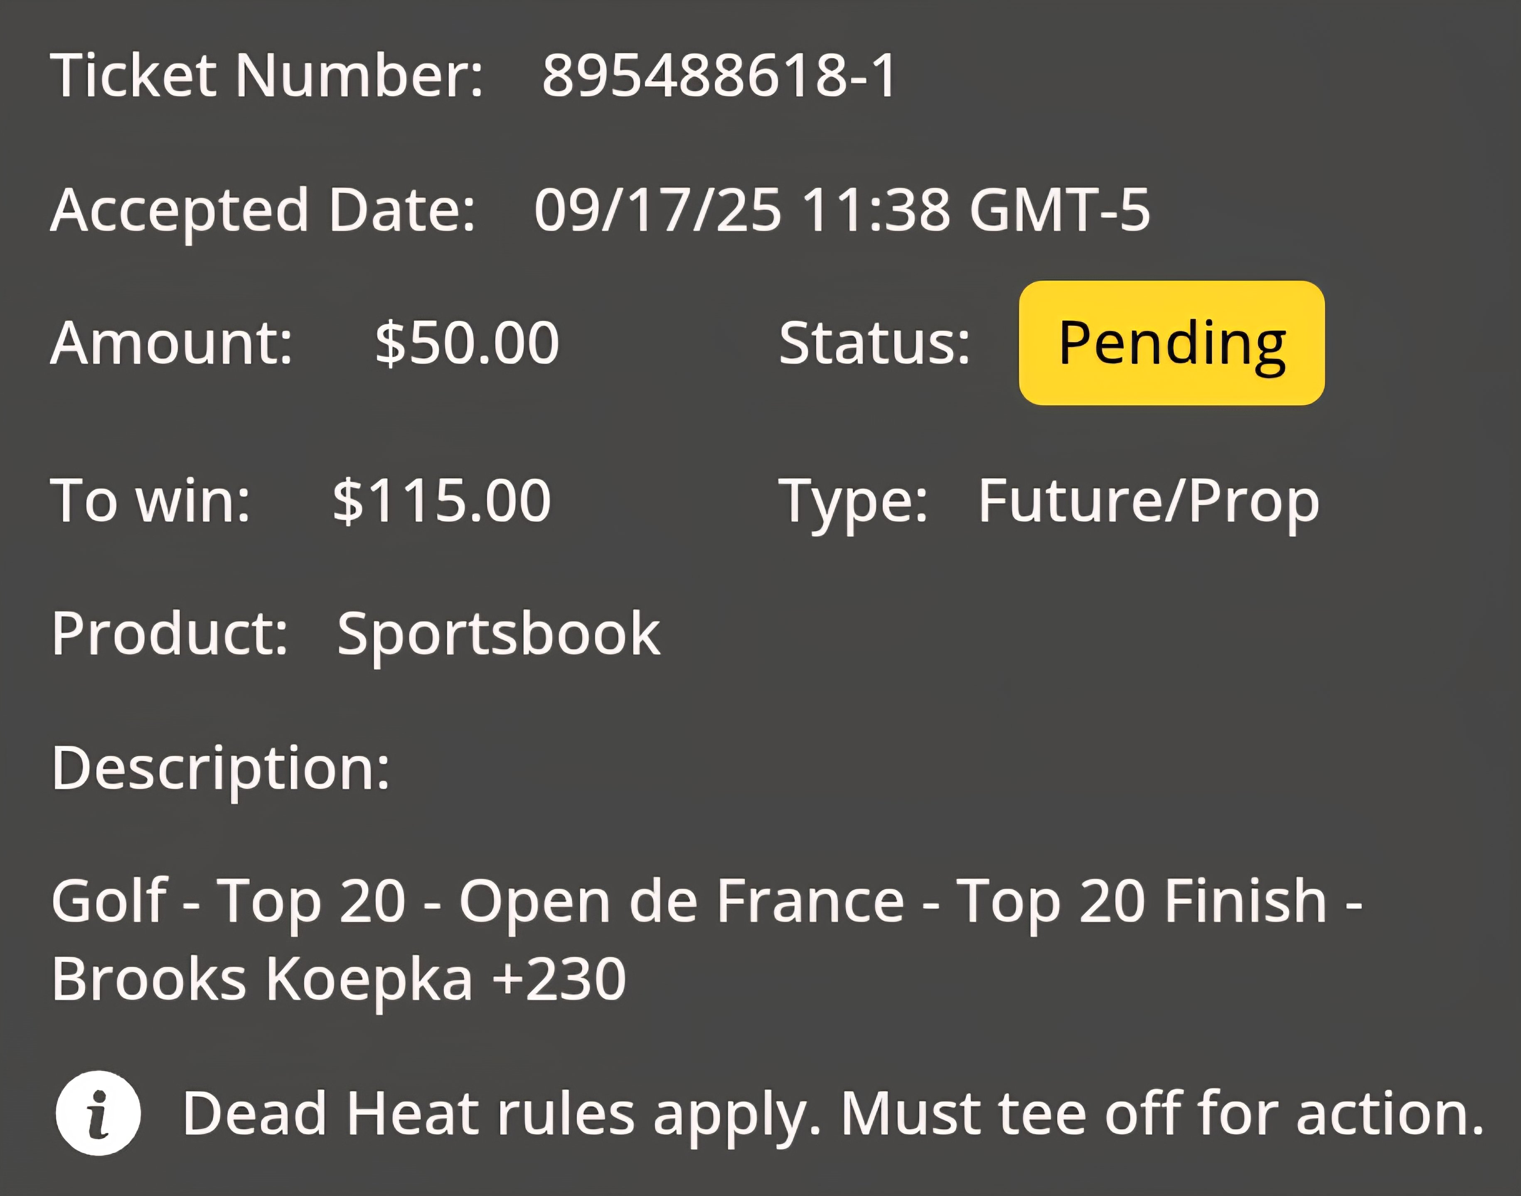Click the Must tee off for action text
This screenshot has width=1521, height=1196.
click(x=1163, y=1113)
